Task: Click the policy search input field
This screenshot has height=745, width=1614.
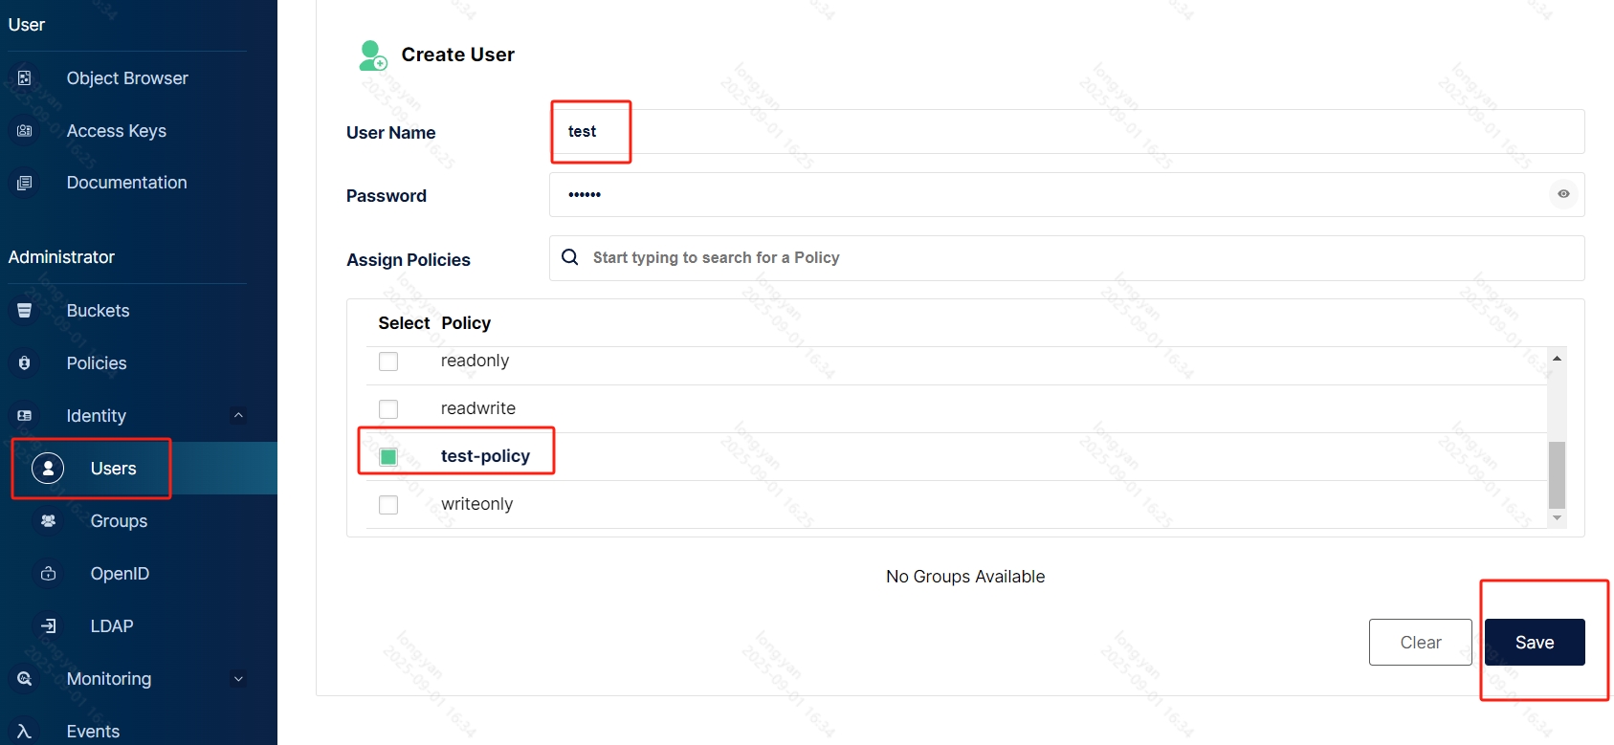Action: point(1067,258)
